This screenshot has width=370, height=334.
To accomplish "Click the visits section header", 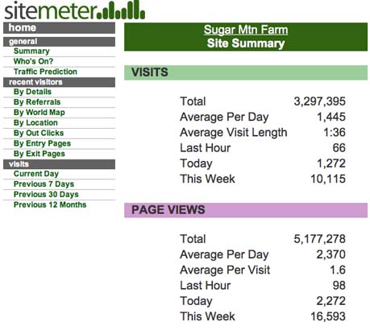I will 59,164.
